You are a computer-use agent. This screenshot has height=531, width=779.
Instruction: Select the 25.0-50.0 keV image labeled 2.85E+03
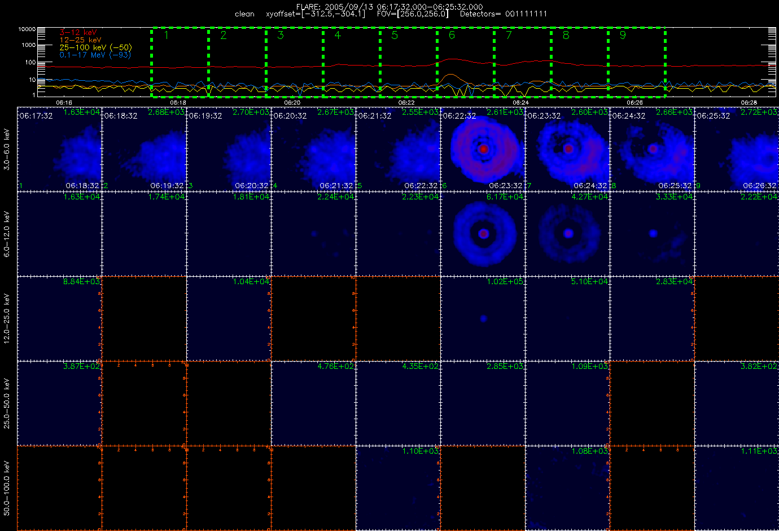point(483,403)
